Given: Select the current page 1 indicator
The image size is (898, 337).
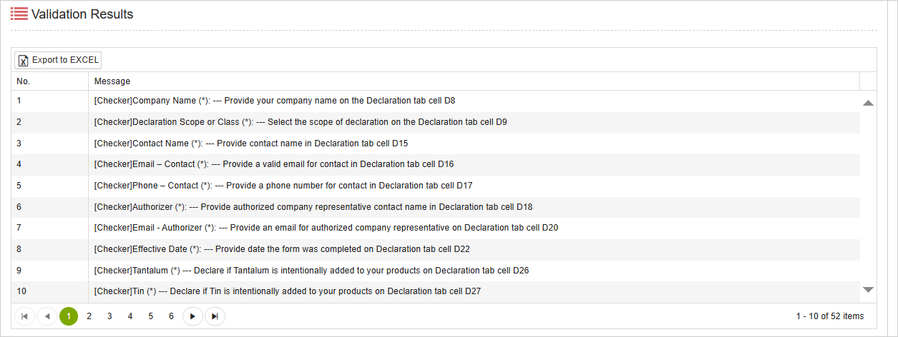Looking at the screenshot, I should (x=69, y=316).
